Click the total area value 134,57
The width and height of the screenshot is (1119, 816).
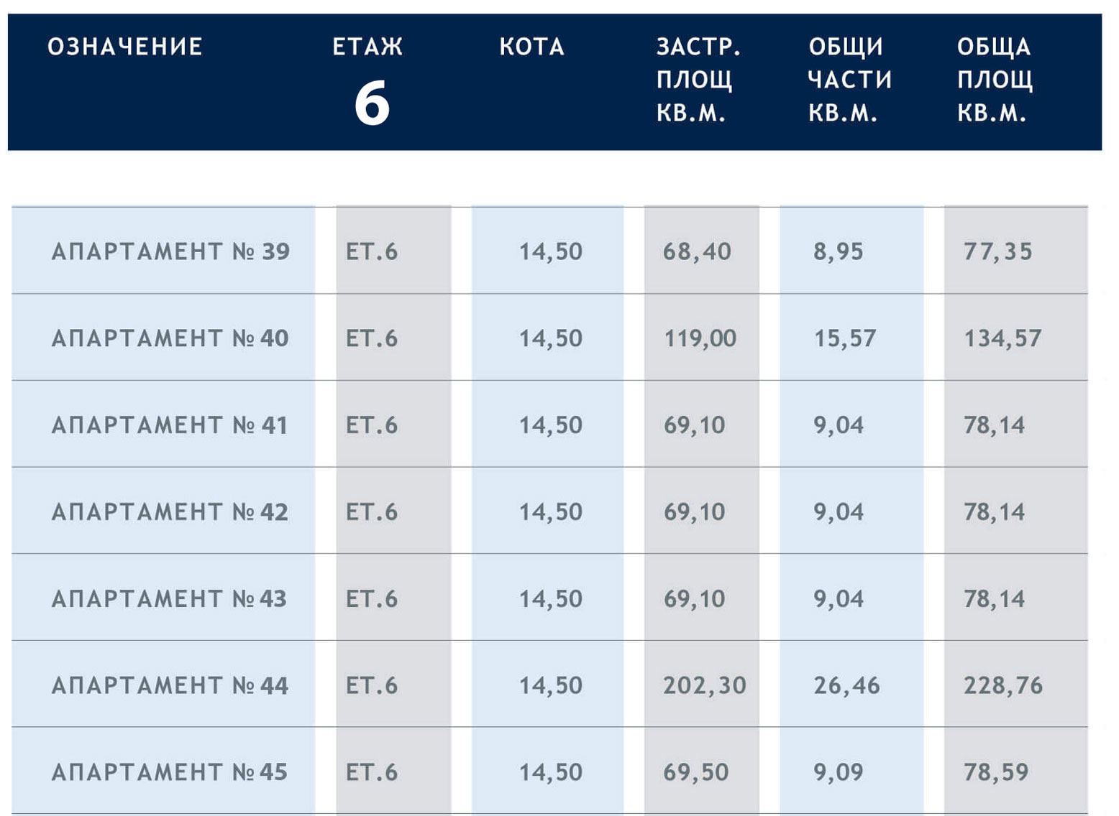(x=1002, y=338)
